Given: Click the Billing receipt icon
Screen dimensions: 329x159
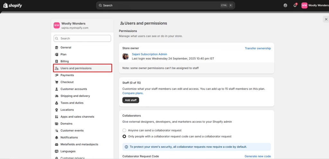Looking at the screenshot, I should pyautogui.click(x=57, y=61).
